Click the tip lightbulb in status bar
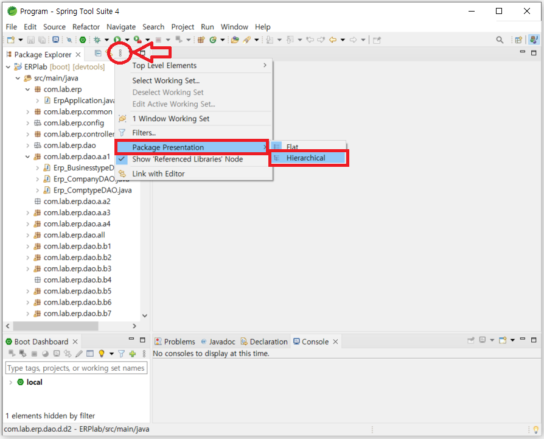 click(535, 430)
